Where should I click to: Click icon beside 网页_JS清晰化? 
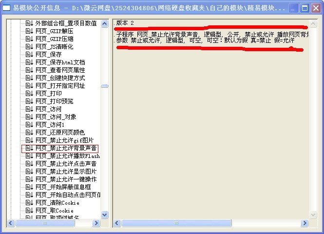tap(29, 47)
